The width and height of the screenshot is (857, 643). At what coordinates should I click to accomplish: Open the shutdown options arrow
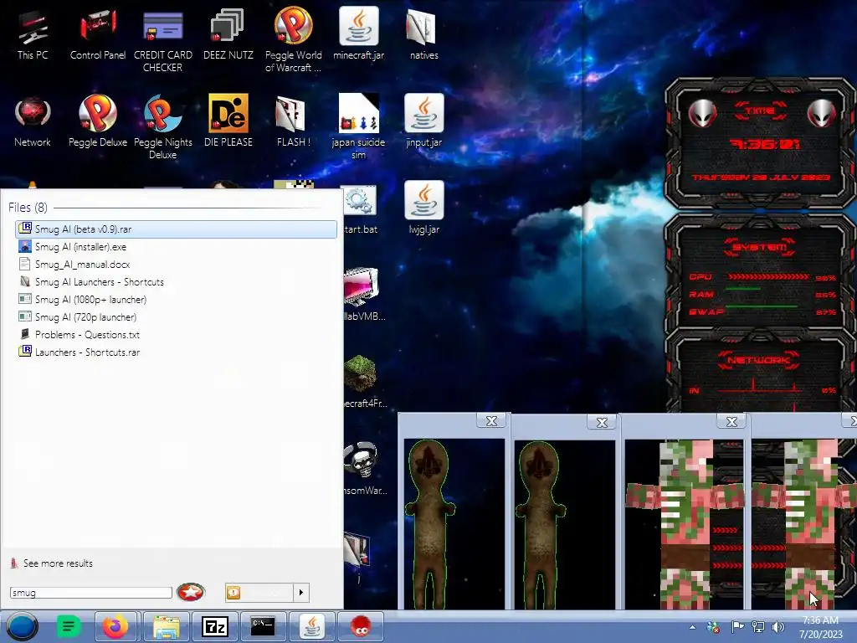pos(300,593)
